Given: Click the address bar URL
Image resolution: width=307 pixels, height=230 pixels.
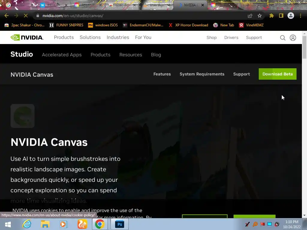Looking at the screenshot, I should click(73, 16).
